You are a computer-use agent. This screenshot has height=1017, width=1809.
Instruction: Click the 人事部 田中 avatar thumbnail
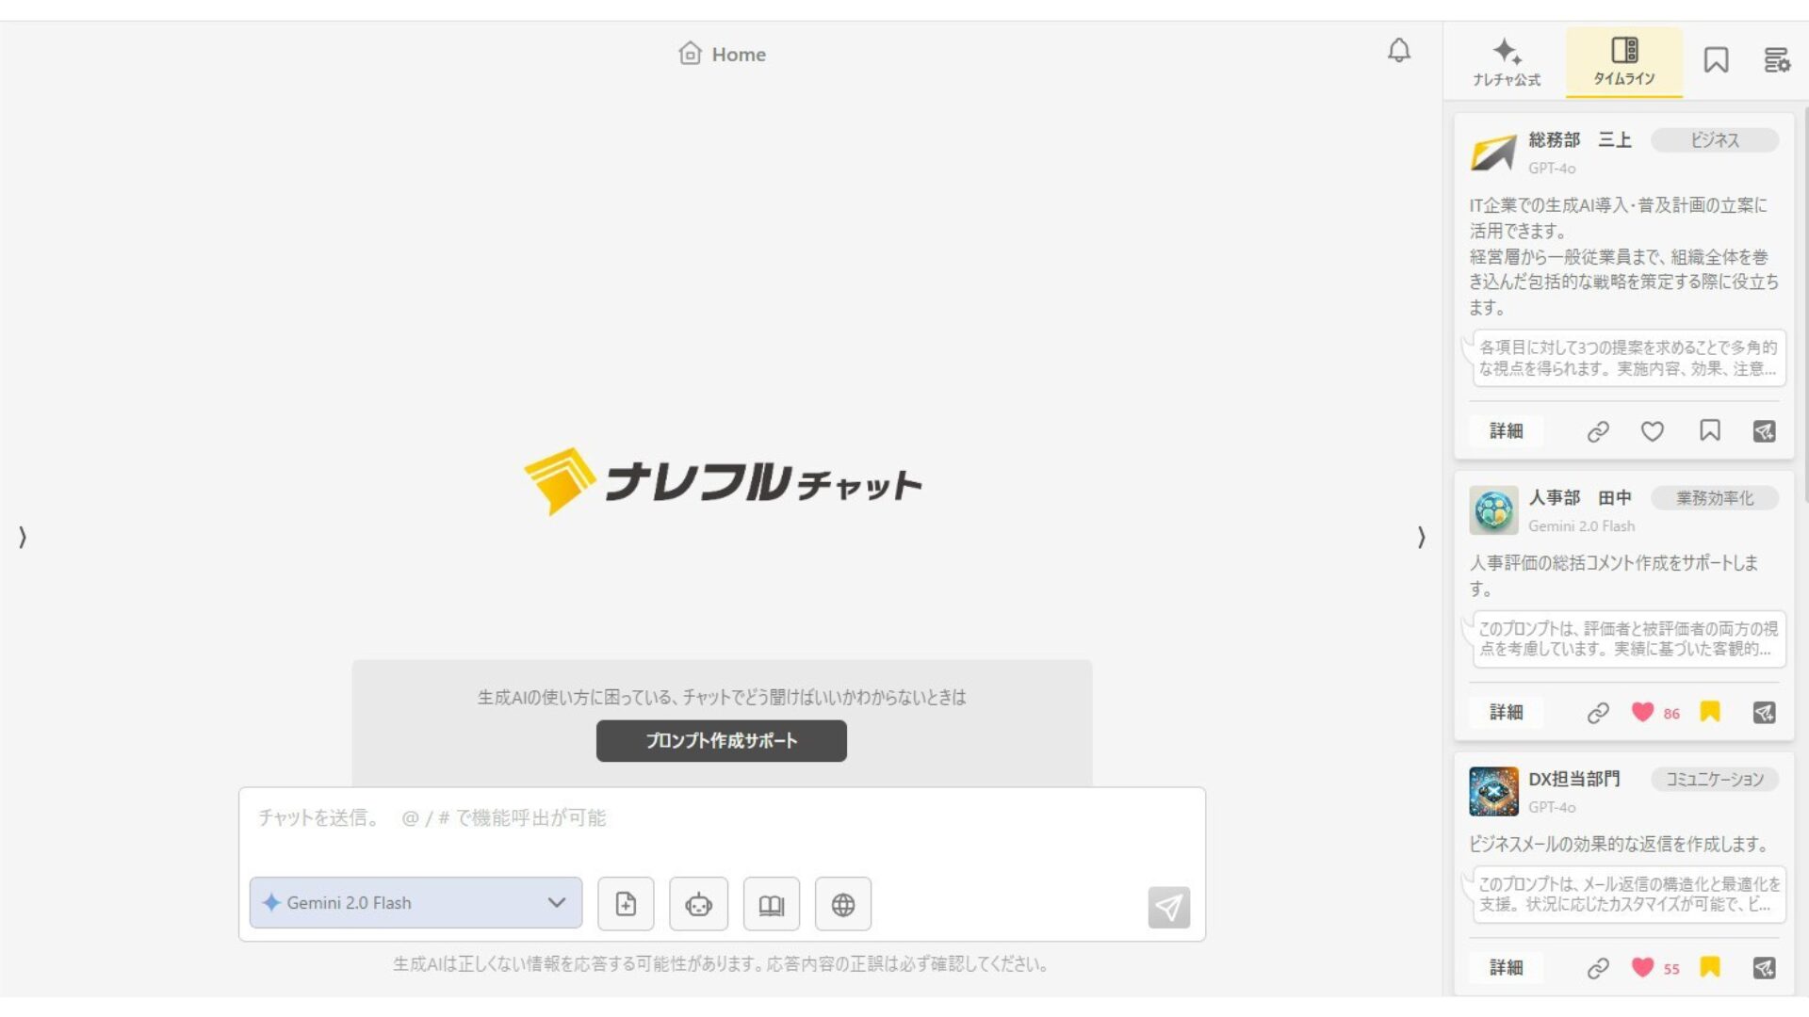point(1493,510)
